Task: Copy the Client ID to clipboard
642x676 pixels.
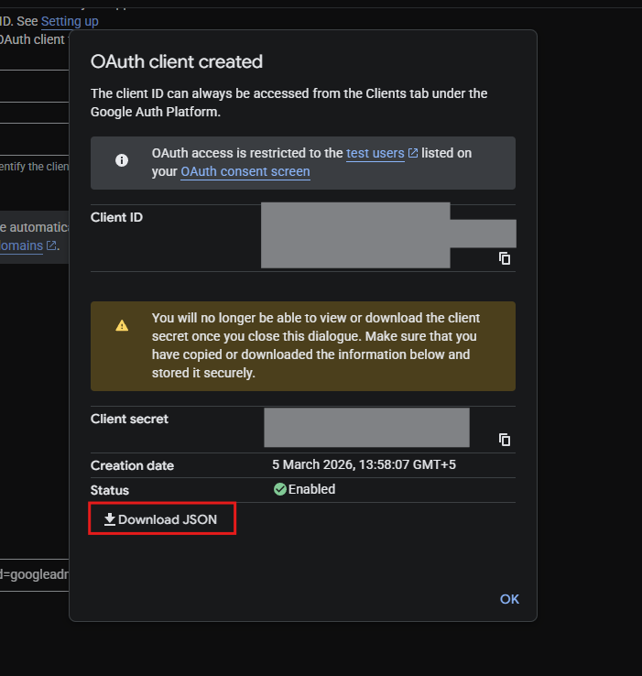Action: [x=505, y=258]
